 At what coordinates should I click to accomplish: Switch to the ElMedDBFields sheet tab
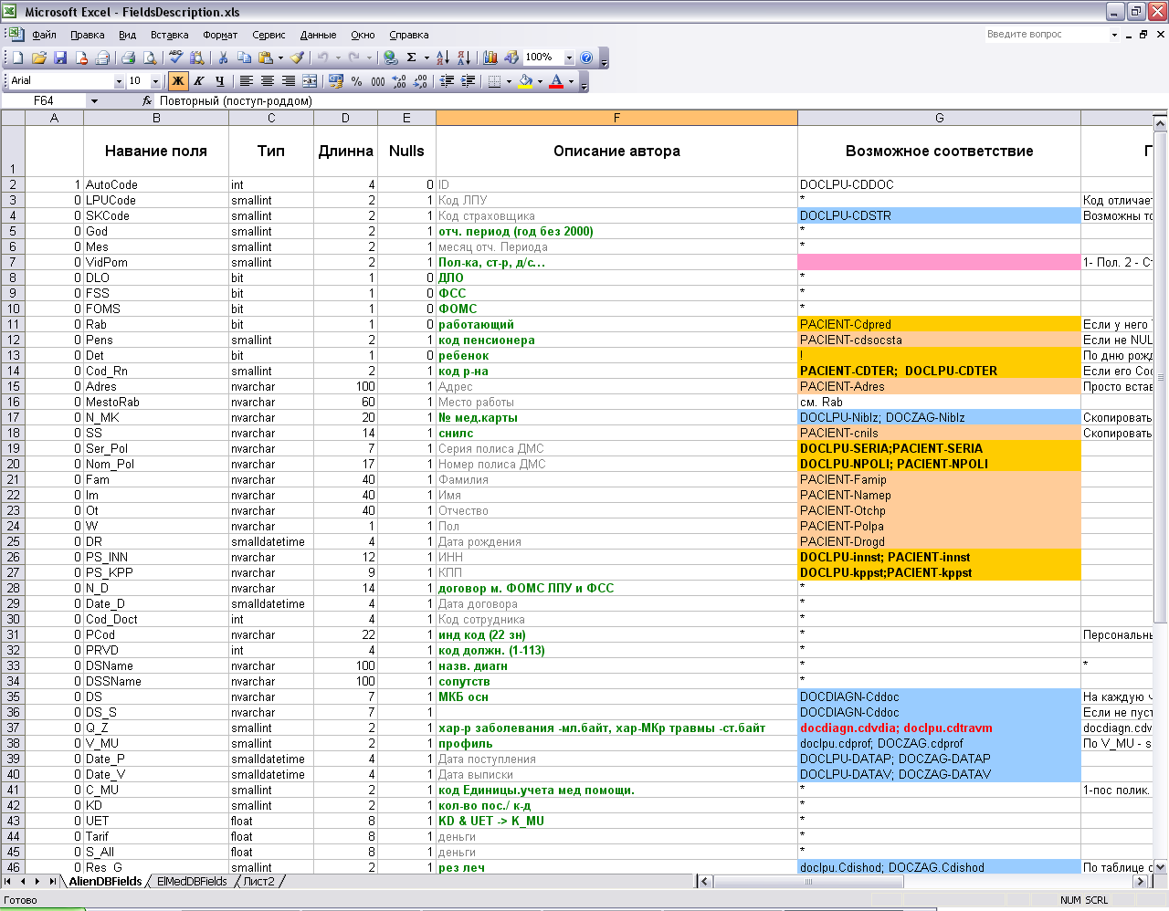(192, 881)
